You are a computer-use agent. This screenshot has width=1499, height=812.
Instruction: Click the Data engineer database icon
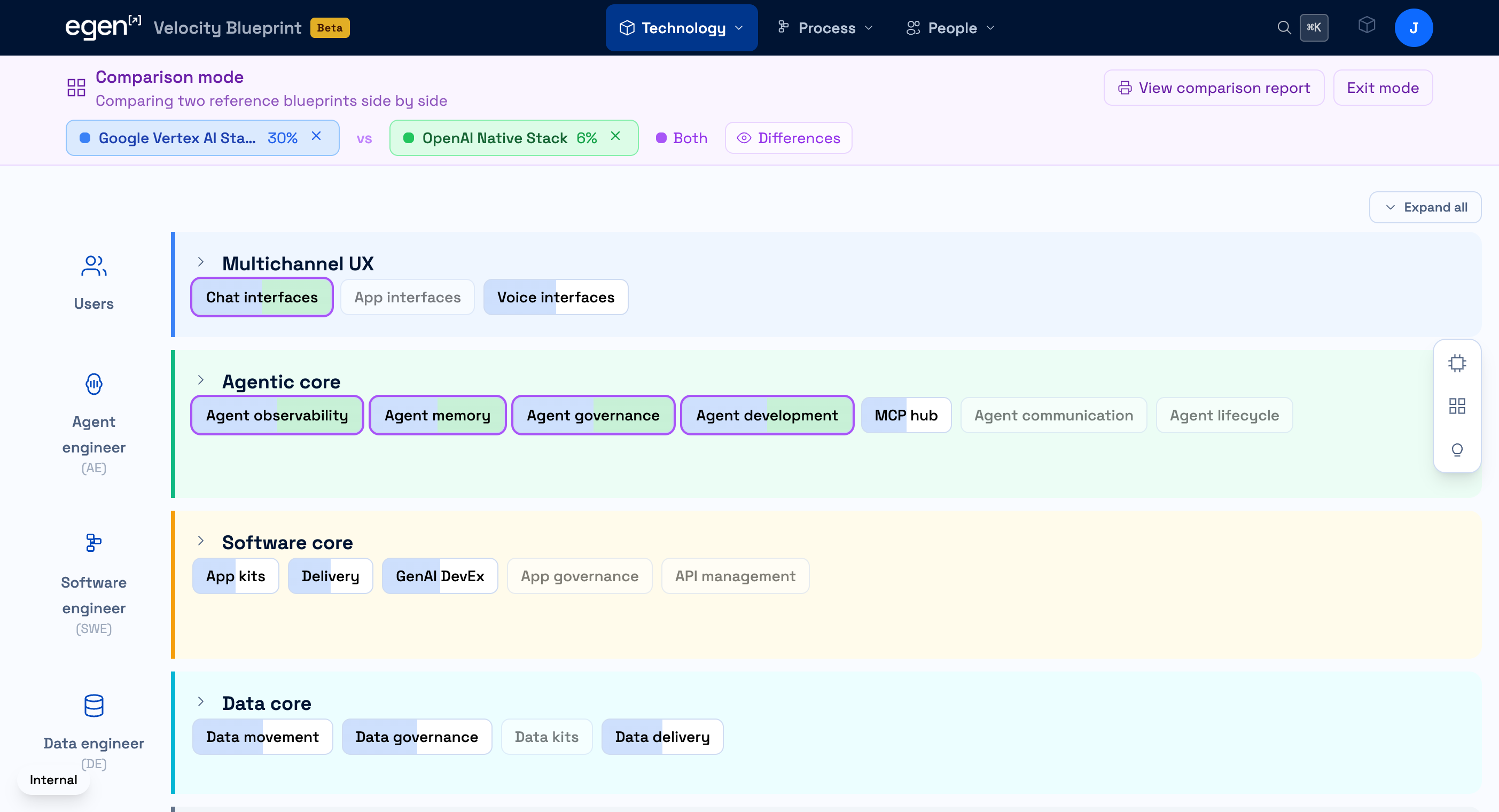93,706
